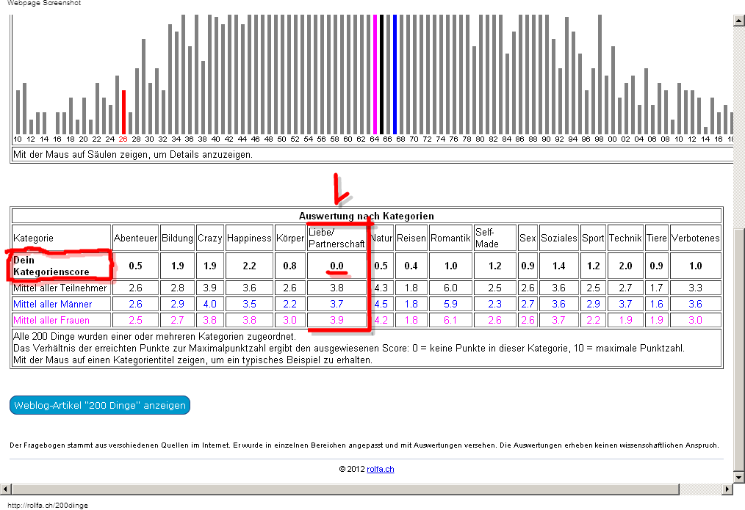Viewport: 745px width, 510px height.
Task: Click the 6.1 Frauen average under Romantik
Action: pos(450,320)
